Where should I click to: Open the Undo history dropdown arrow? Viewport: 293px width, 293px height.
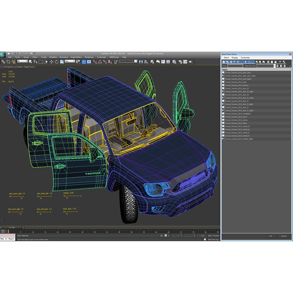click(23, 53)
